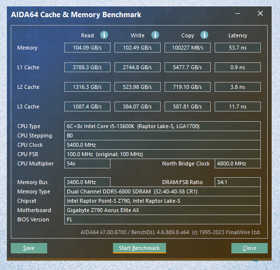Click the Read column header label

click(x=87, y=35)
